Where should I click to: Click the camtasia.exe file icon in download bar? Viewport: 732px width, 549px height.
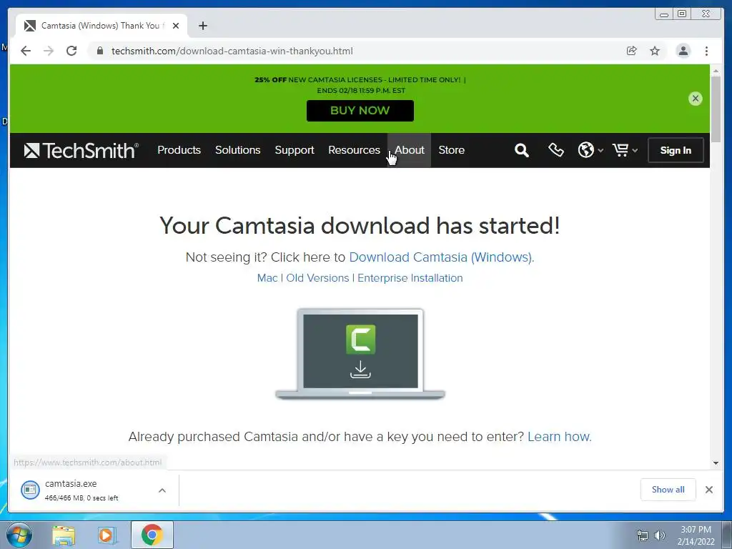click(x=30, y=490)
